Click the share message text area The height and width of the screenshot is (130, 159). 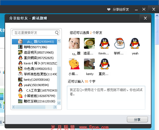pos(106,98)
